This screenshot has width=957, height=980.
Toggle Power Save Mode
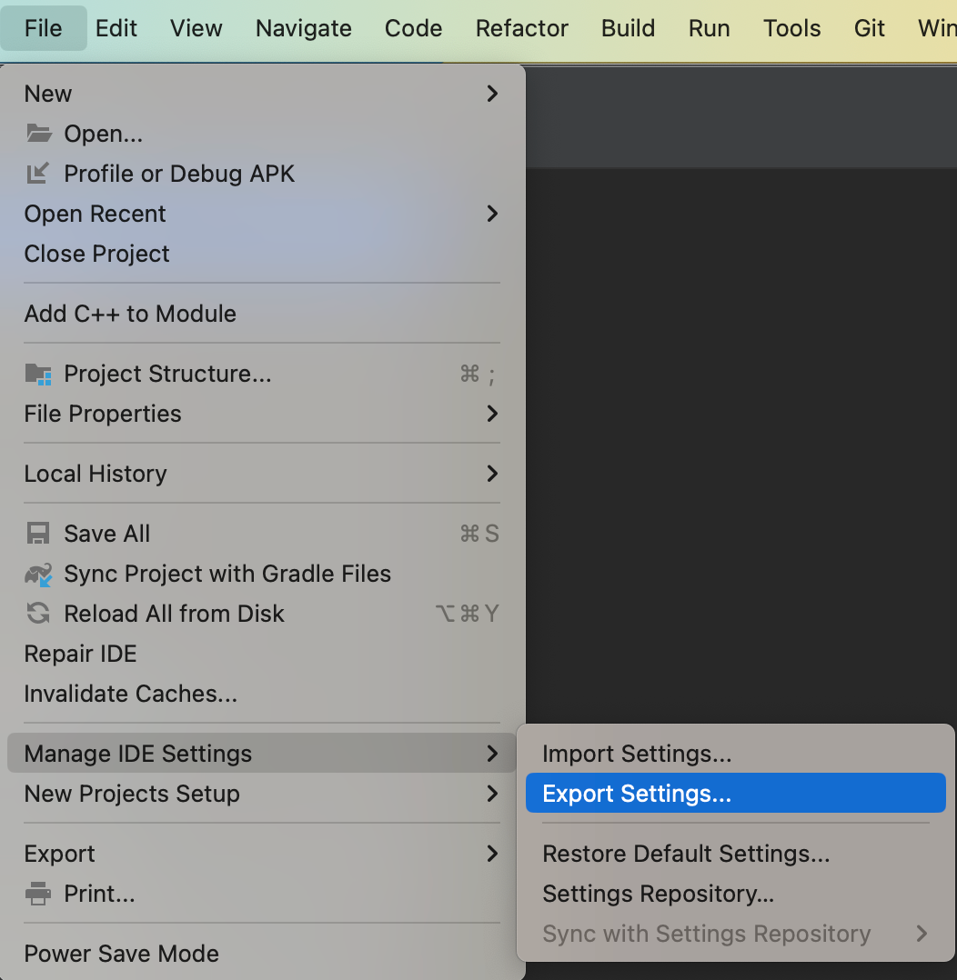tap(121, 954)
